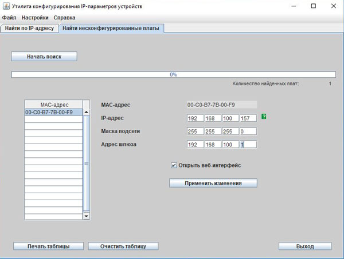
Task: Open the 'Файл' menu
Action: point(9,18)
